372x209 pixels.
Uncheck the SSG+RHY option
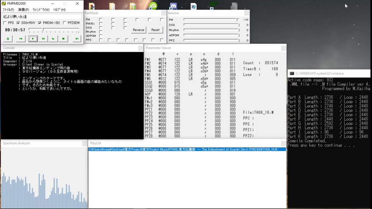18,23
